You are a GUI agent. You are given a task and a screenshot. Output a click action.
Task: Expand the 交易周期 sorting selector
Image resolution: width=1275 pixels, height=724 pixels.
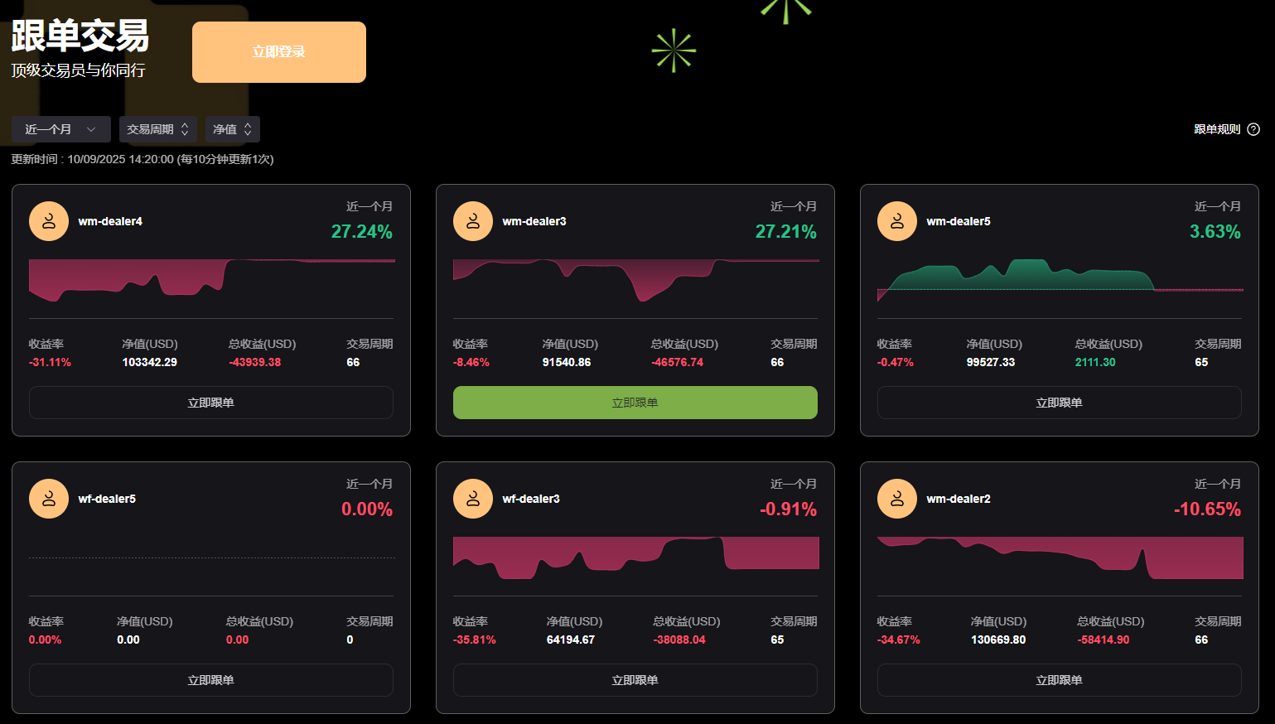point(157,129)
